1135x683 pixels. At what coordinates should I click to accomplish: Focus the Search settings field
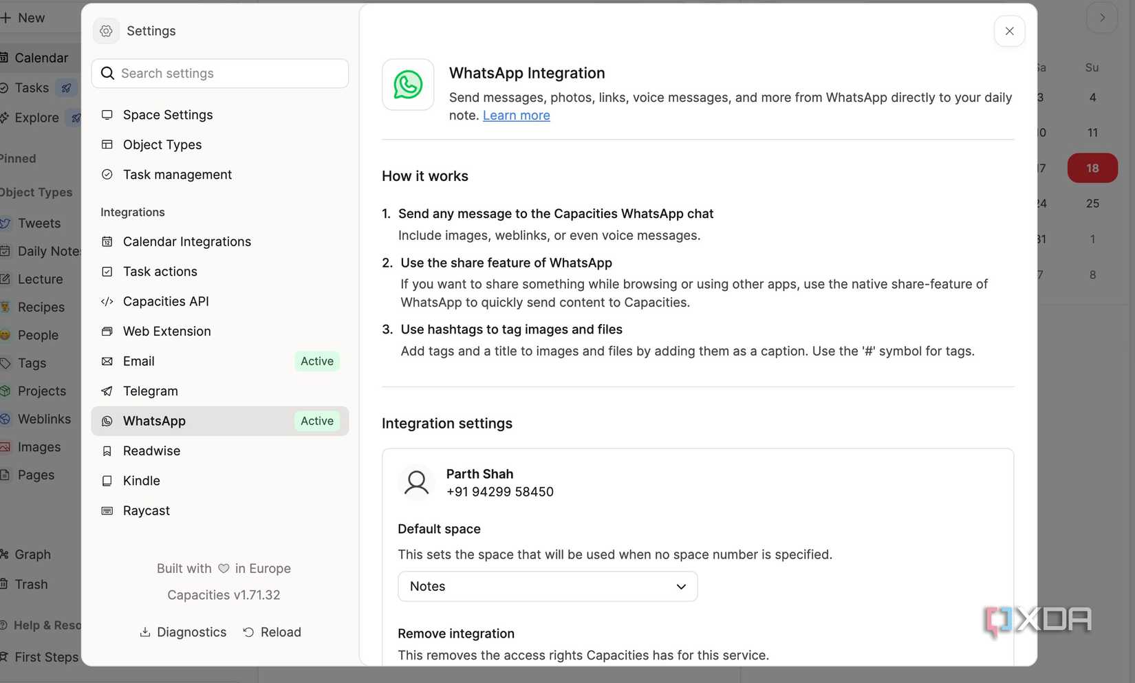click(x=220, y=74)
